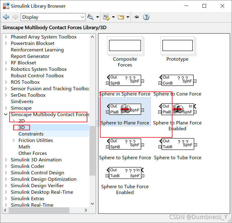Click the open folder icon
This screenshot has width=232, height=223.
pos(121,17)
